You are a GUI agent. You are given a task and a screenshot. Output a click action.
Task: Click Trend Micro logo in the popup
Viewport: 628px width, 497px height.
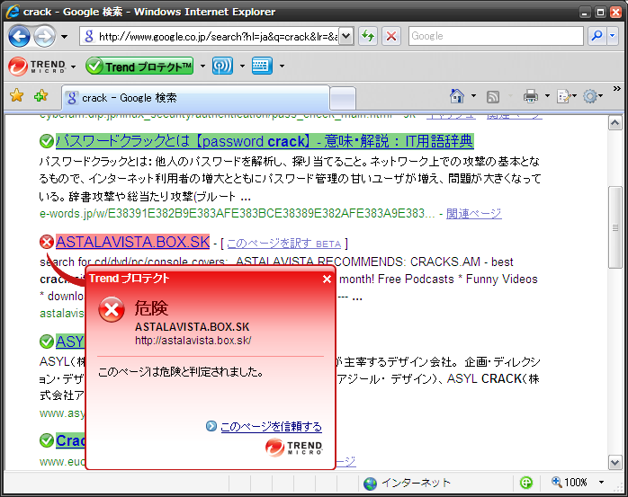coord(294,447)
